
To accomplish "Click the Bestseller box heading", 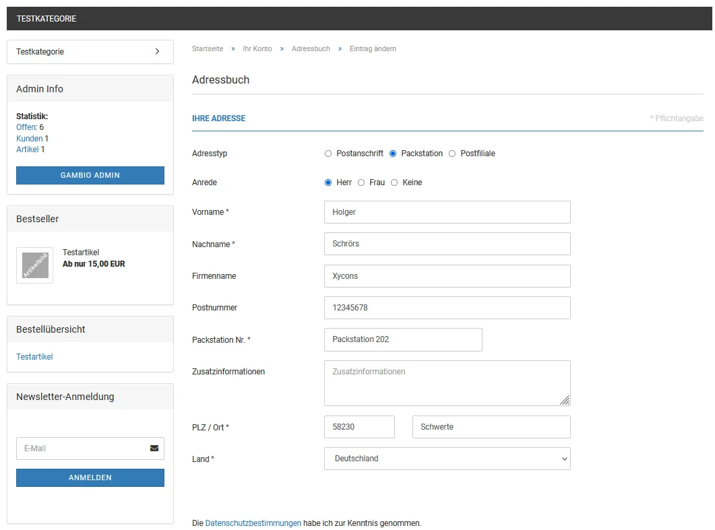I will point(37,219).
